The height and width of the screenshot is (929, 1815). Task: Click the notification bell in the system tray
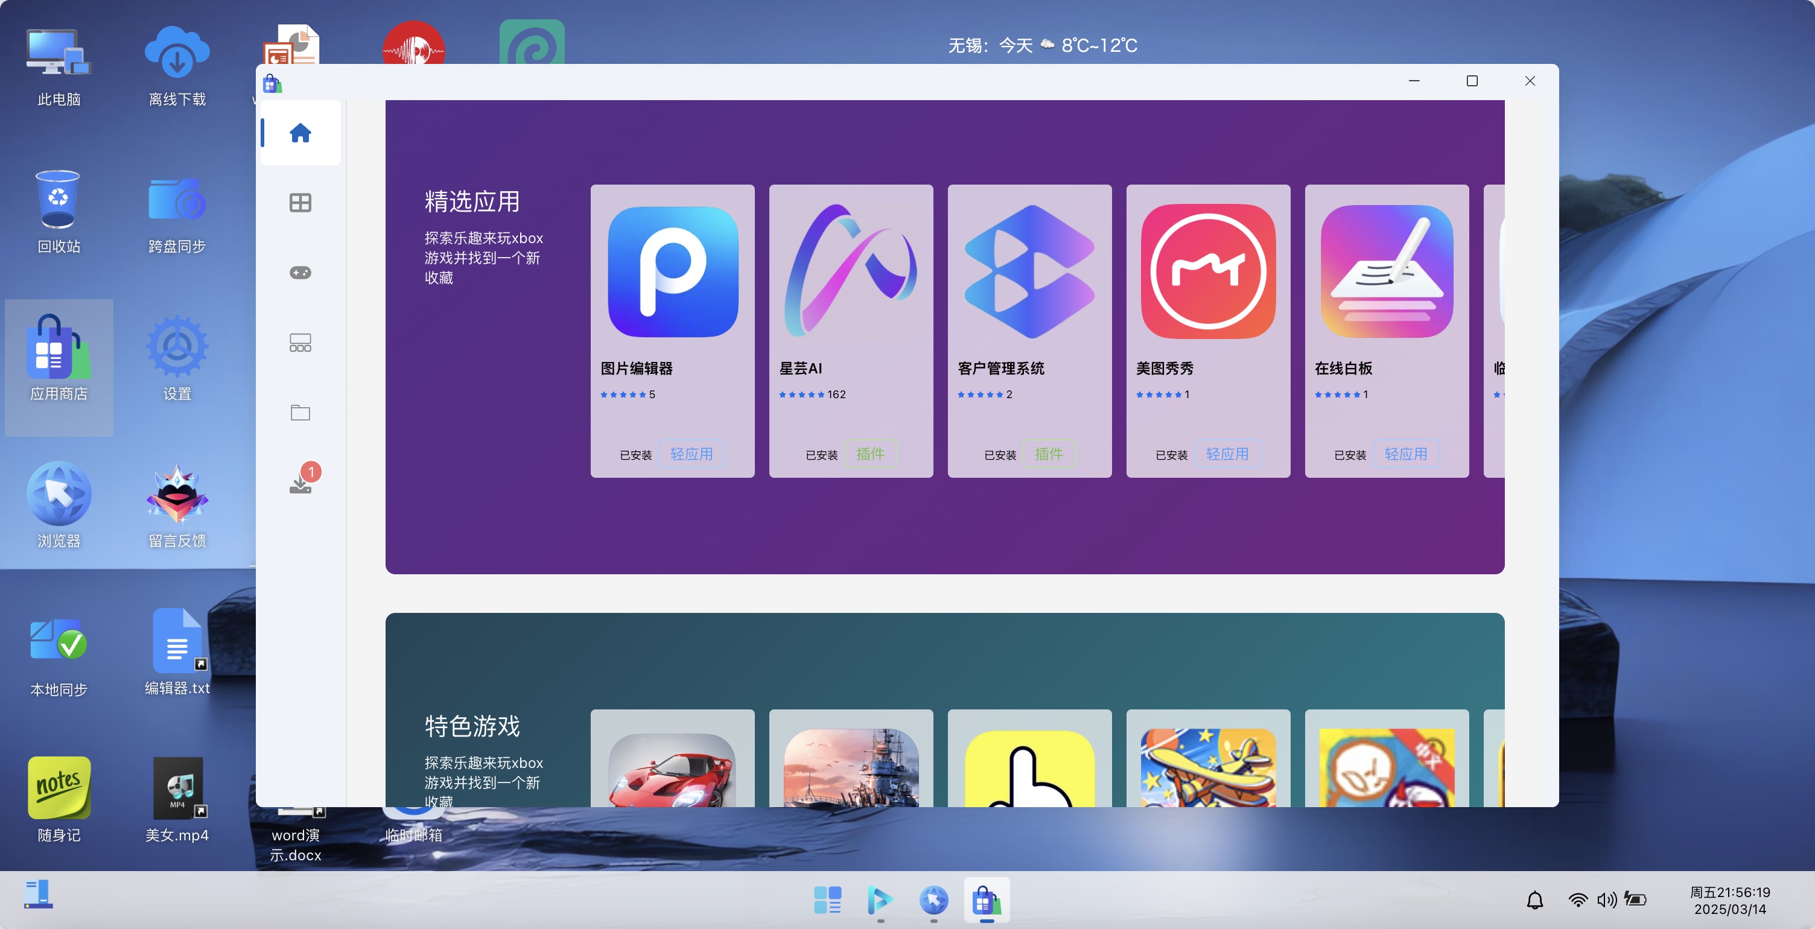(x=1536, y=899)
